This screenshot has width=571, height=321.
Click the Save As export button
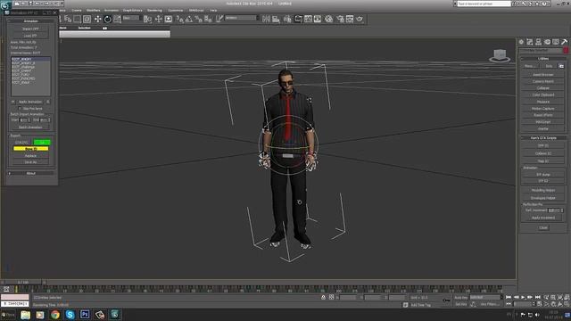30,162
